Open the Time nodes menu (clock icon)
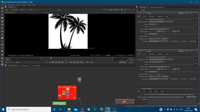Image resolution: width=200 pixels, height=112 pixels. click(2, 15)
